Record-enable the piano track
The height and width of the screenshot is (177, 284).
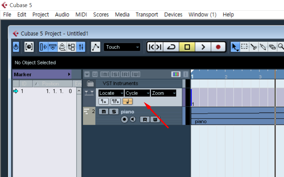[x=124, y=119]
